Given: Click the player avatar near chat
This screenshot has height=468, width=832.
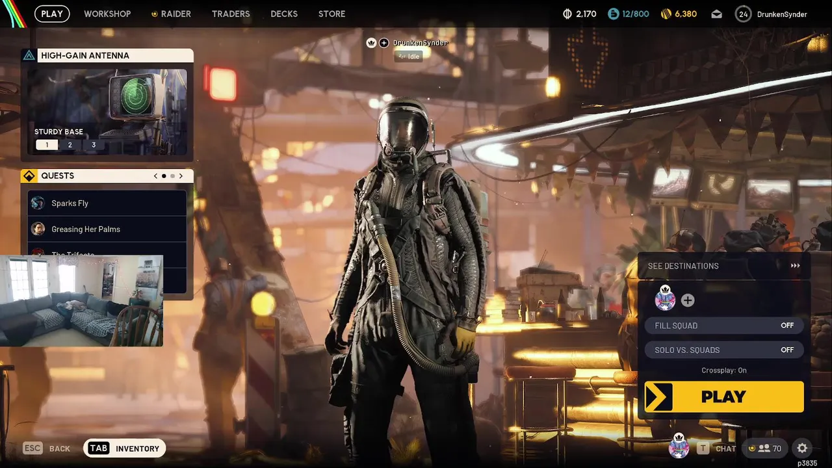Looking at the screenshot, I should [679, 447].
